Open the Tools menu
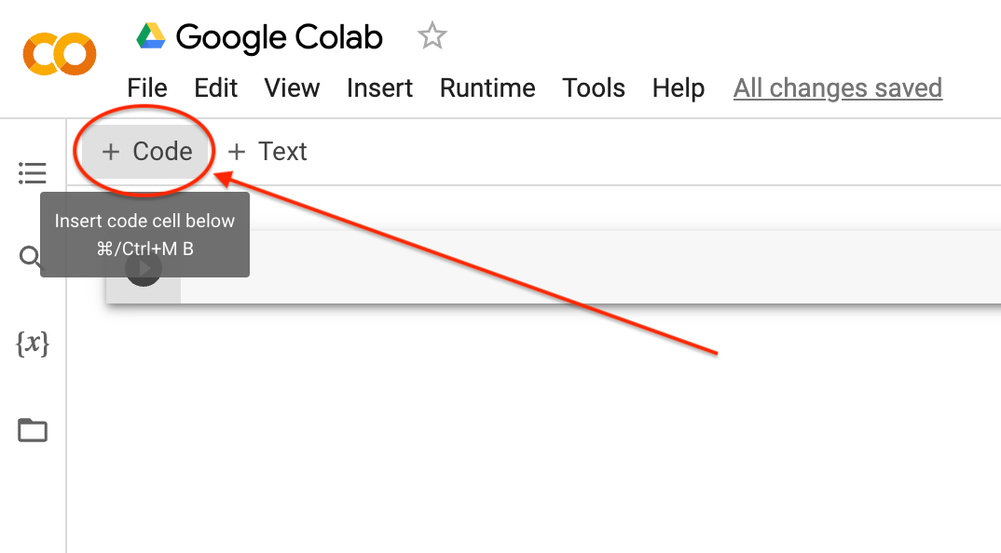1001x553 pixels. [x=593, y=88]
